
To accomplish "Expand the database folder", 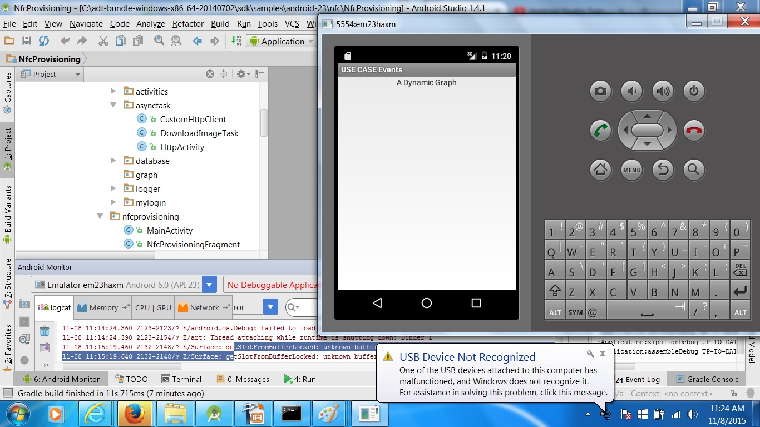I will (x=113, y=161).
